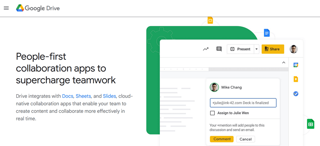Viewport: 320px width, 146px height.
Task: Open the Slides link
Action: coord(109,96)
